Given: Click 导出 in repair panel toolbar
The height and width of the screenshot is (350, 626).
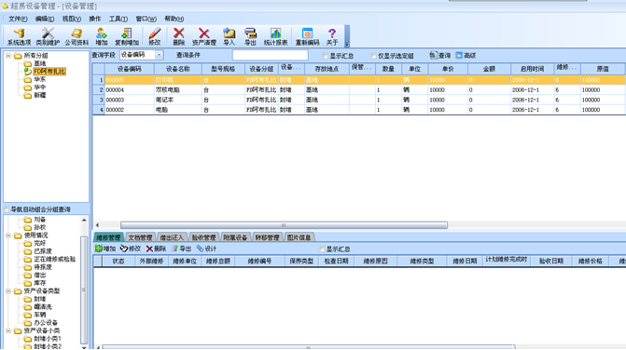Looking at the screenshot, I should point(182,249).
